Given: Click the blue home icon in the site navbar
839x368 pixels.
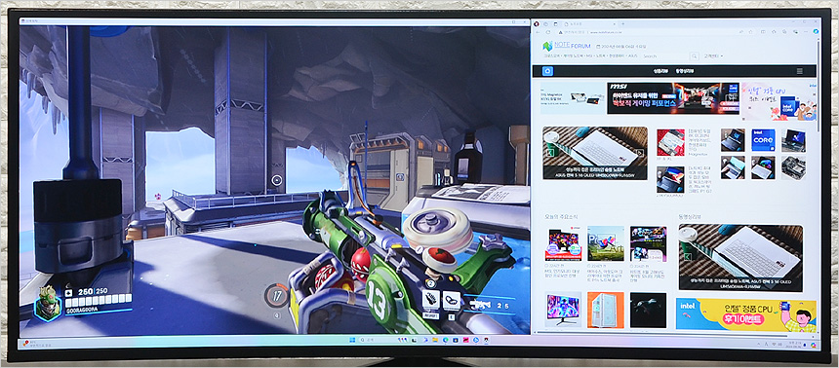Looking at the screenshot, I should [x=547, y=71].
